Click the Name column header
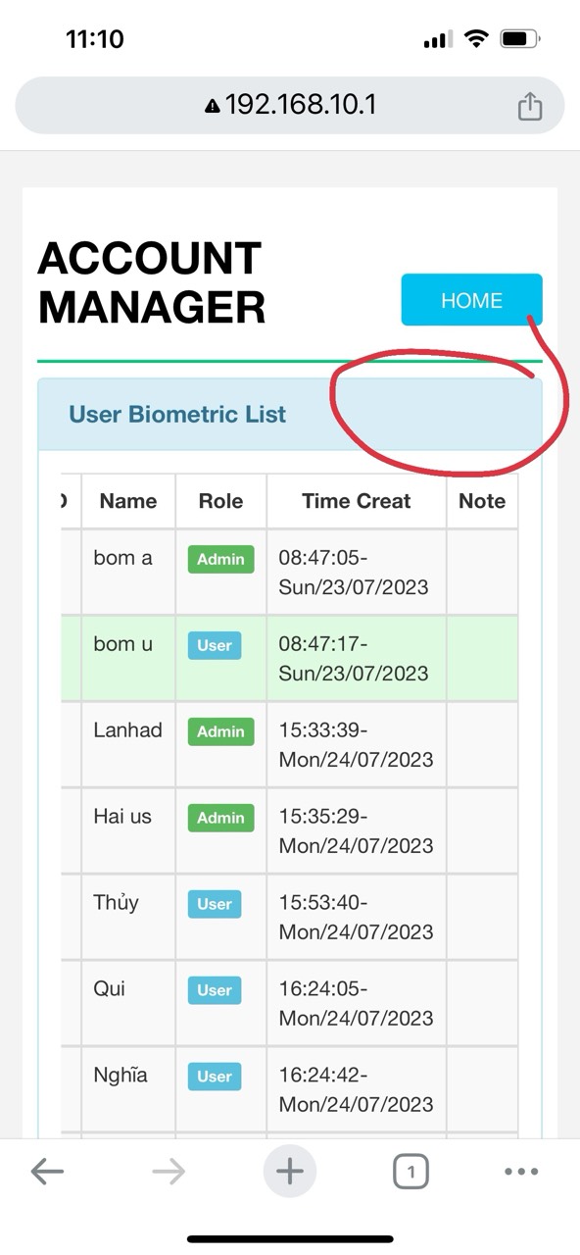The height and width of the screenshot is (1255, 580). (x=128, y=501)
